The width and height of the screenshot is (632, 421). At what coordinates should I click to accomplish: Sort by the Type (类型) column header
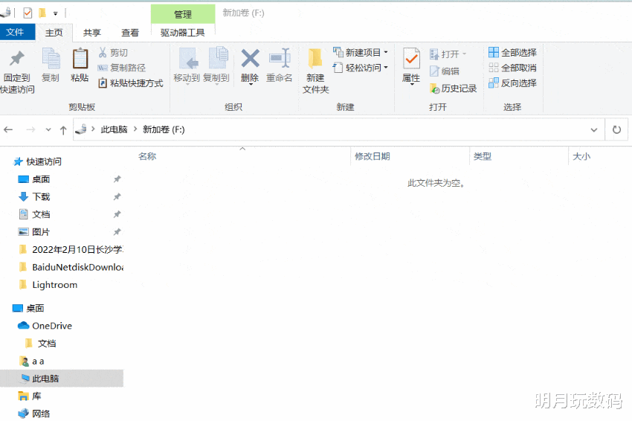click(483, 156)
